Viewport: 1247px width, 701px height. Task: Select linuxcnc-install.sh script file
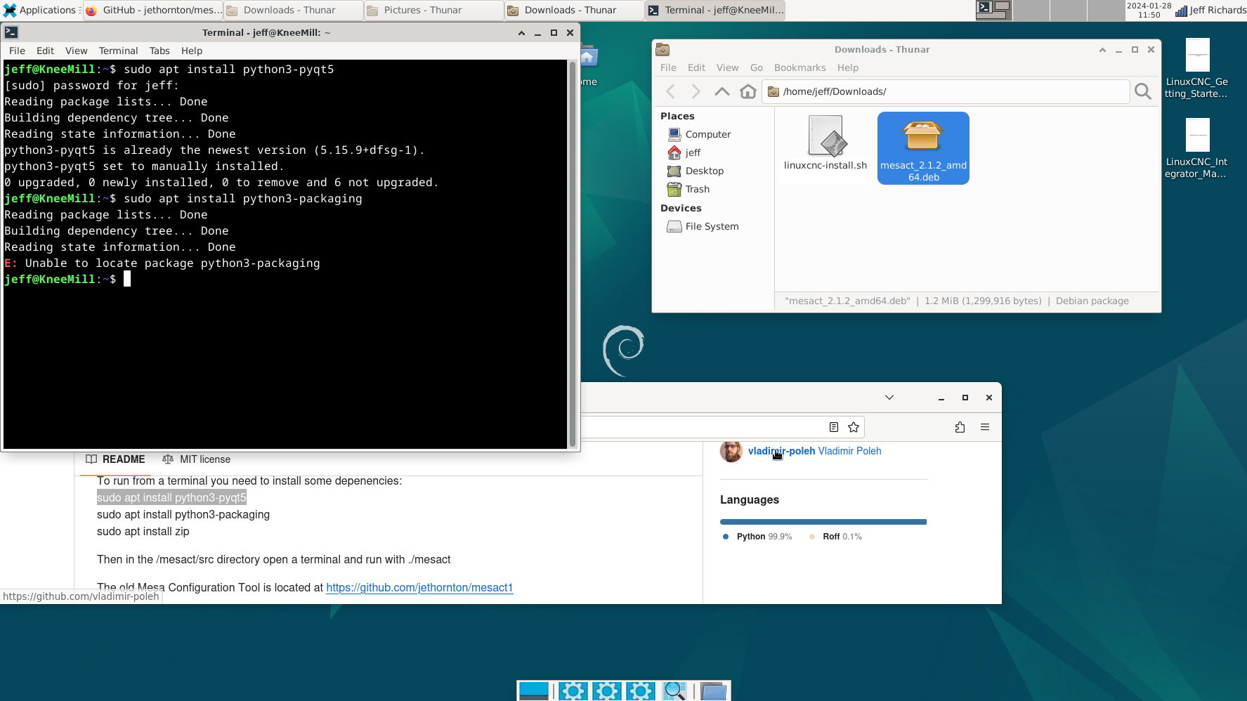825,143
